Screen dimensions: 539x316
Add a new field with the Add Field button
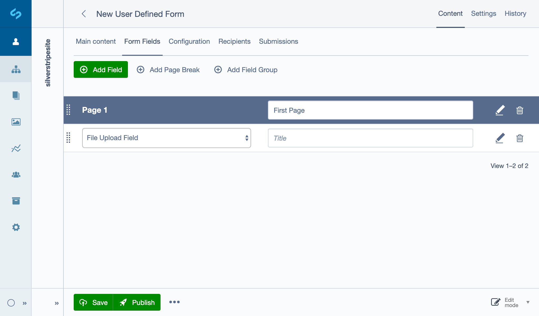[x=101, y=70]
